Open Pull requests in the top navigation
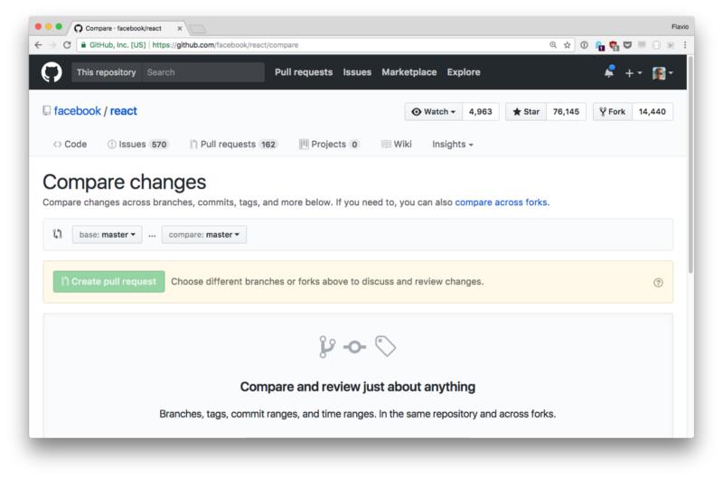723x479 pixels. click(x=304, y=72)
